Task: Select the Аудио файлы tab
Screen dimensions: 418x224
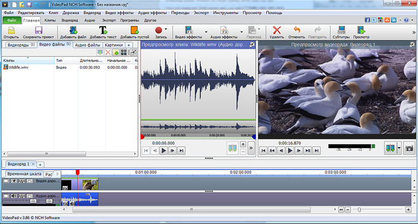Action: tap(87, 45)
